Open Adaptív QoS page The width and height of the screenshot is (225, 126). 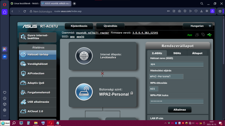pyautogui.click(x=38, y=83)
